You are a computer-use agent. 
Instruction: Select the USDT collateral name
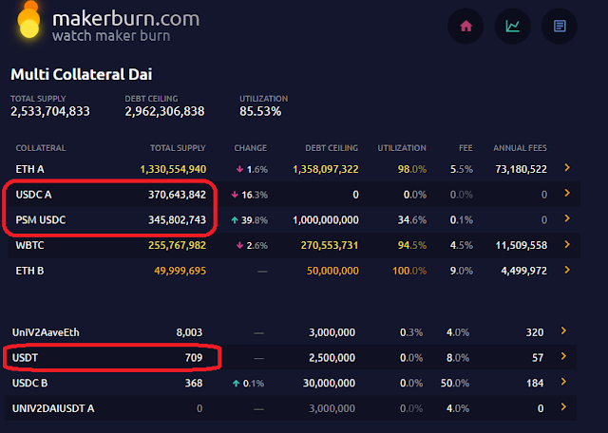pos(26,358)
